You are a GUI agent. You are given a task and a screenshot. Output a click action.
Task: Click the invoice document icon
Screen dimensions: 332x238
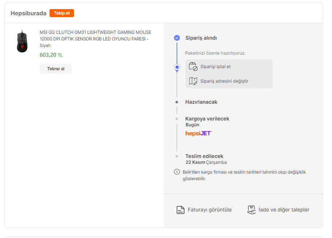point(180,210)
